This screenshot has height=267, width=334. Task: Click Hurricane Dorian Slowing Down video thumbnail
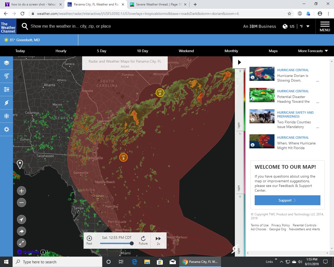[x=262, y=74]
